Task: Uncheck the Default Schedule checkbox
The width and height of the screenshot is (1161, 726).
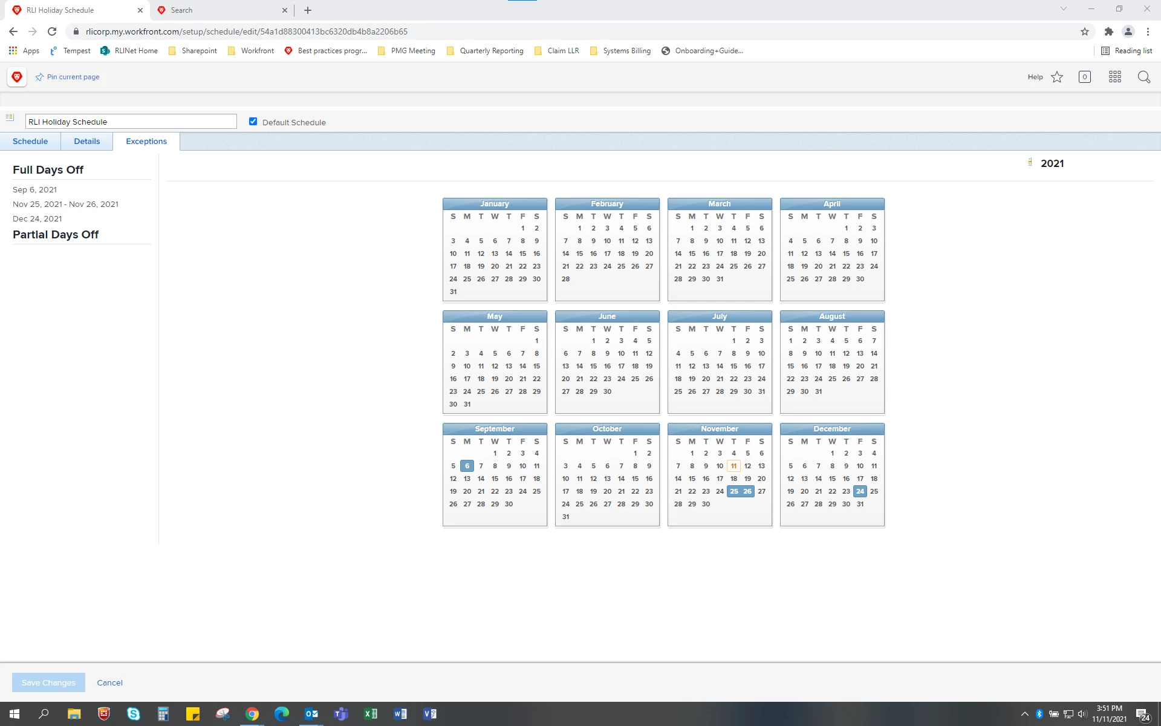Action: [253, 122]
